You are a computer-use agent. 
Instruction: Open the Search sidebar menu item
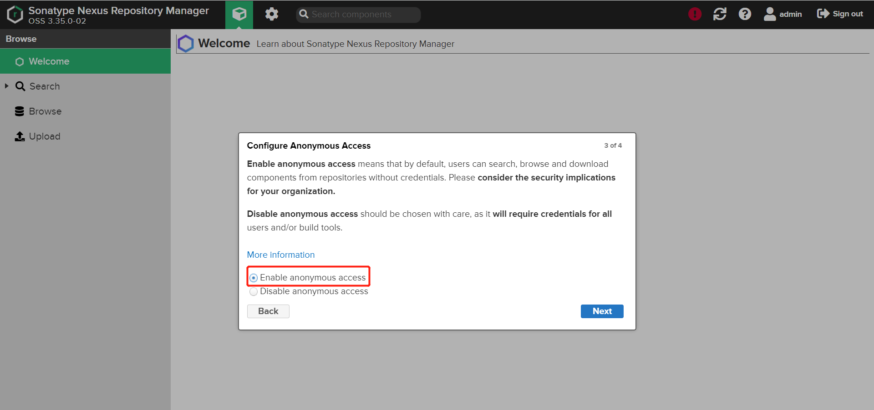click(x=85, y=86)
